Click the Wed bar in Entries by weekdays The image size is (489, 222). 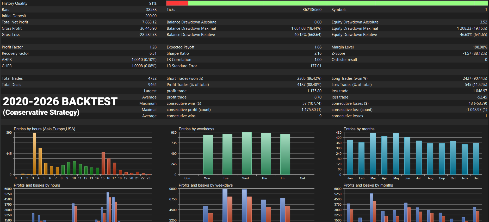(x=247, y=153)
